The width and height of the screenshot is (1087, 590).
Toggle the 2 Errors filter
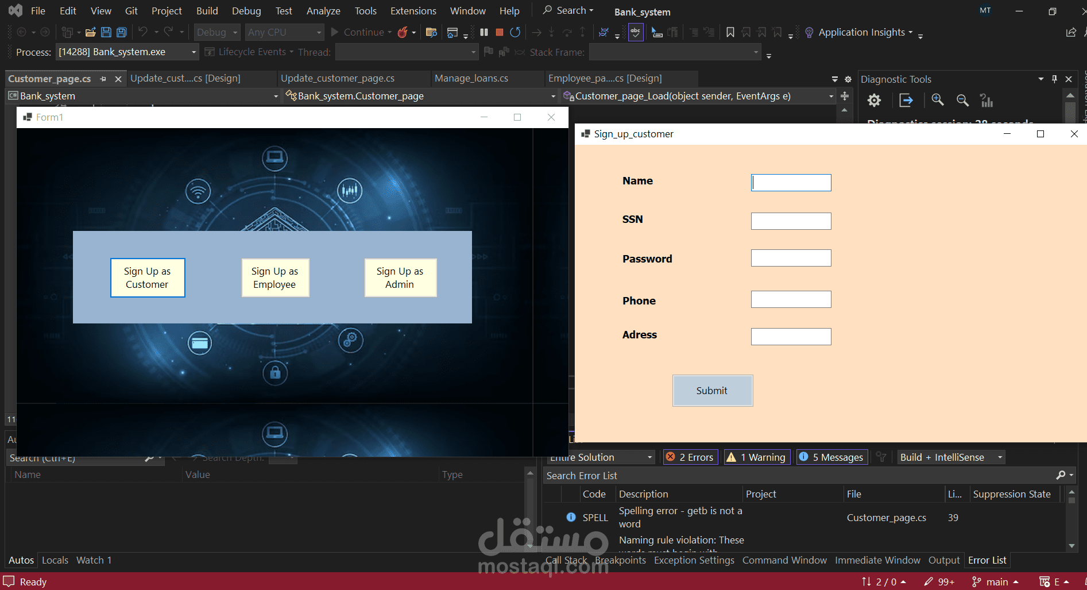tap(690, 457)
